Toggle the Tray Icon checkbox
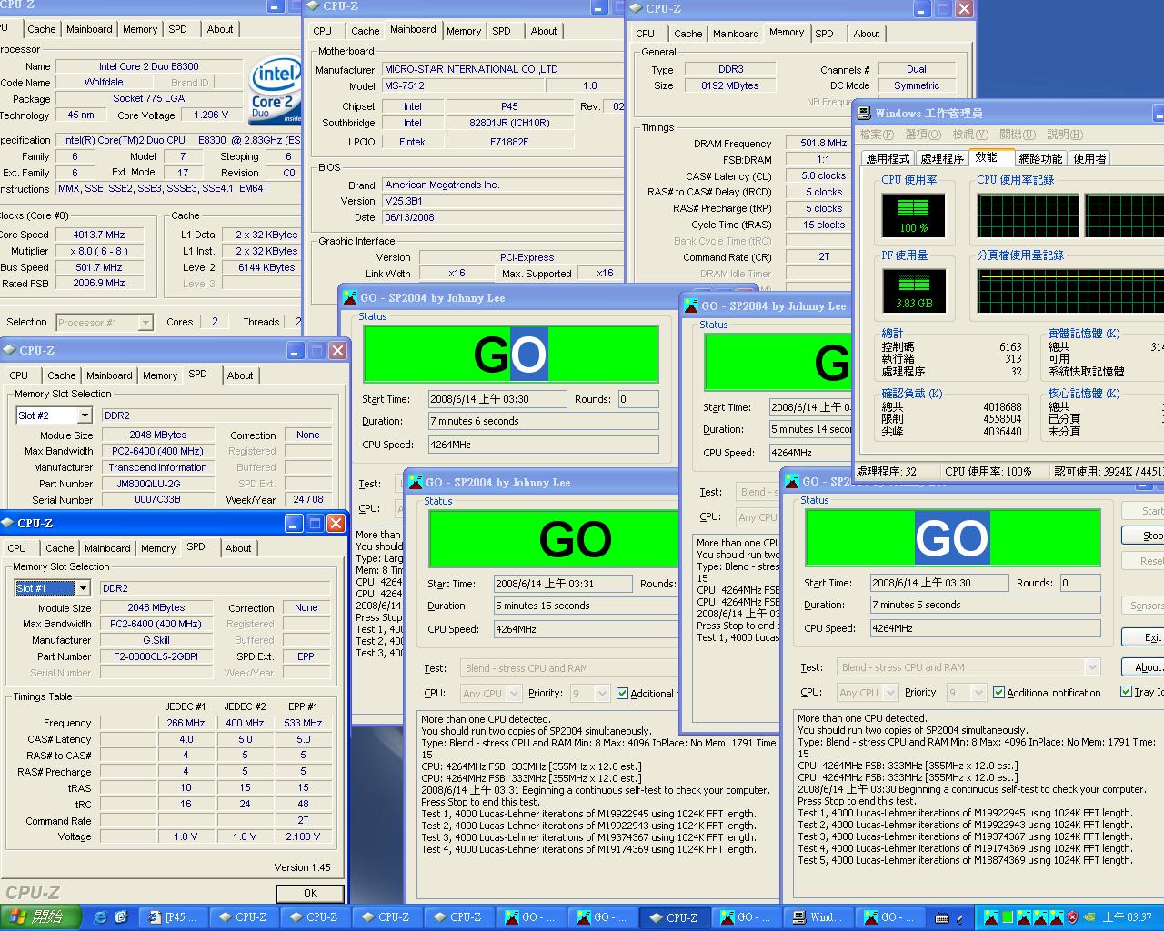The height and width of the screenshot is (931, 1164). pyautogui.click(x=1126, y=692)
